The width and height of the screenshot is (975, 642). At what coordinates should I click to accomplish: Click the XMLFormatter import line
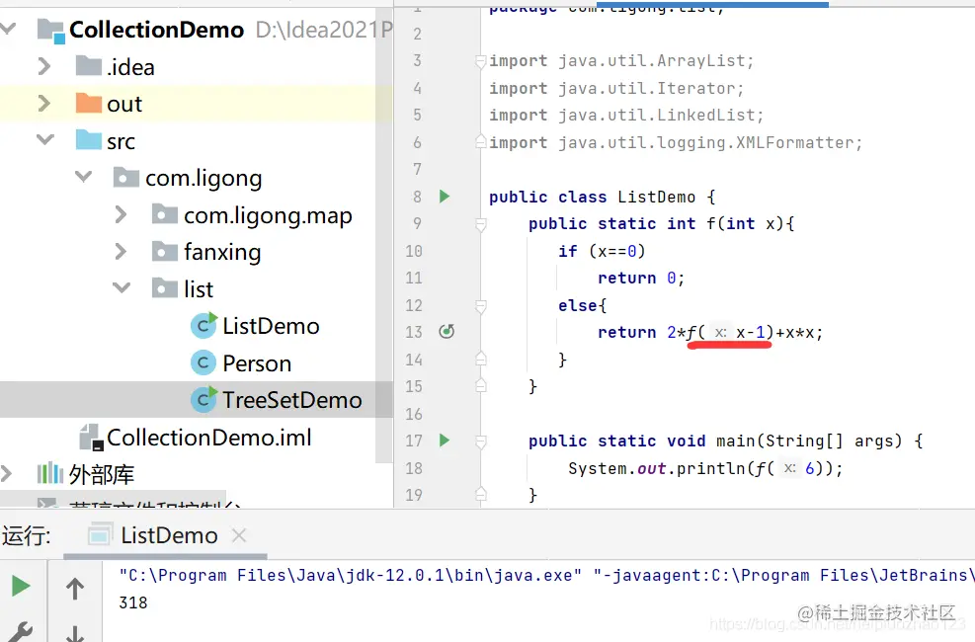click(676, 143)
